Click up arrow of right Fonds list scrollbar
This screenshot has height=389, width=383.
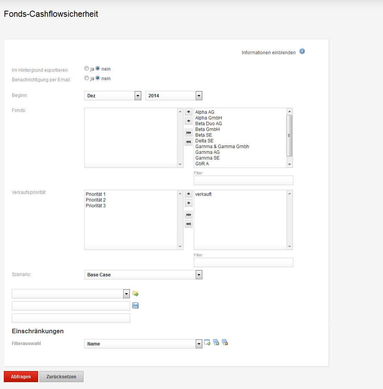(289, 111)
